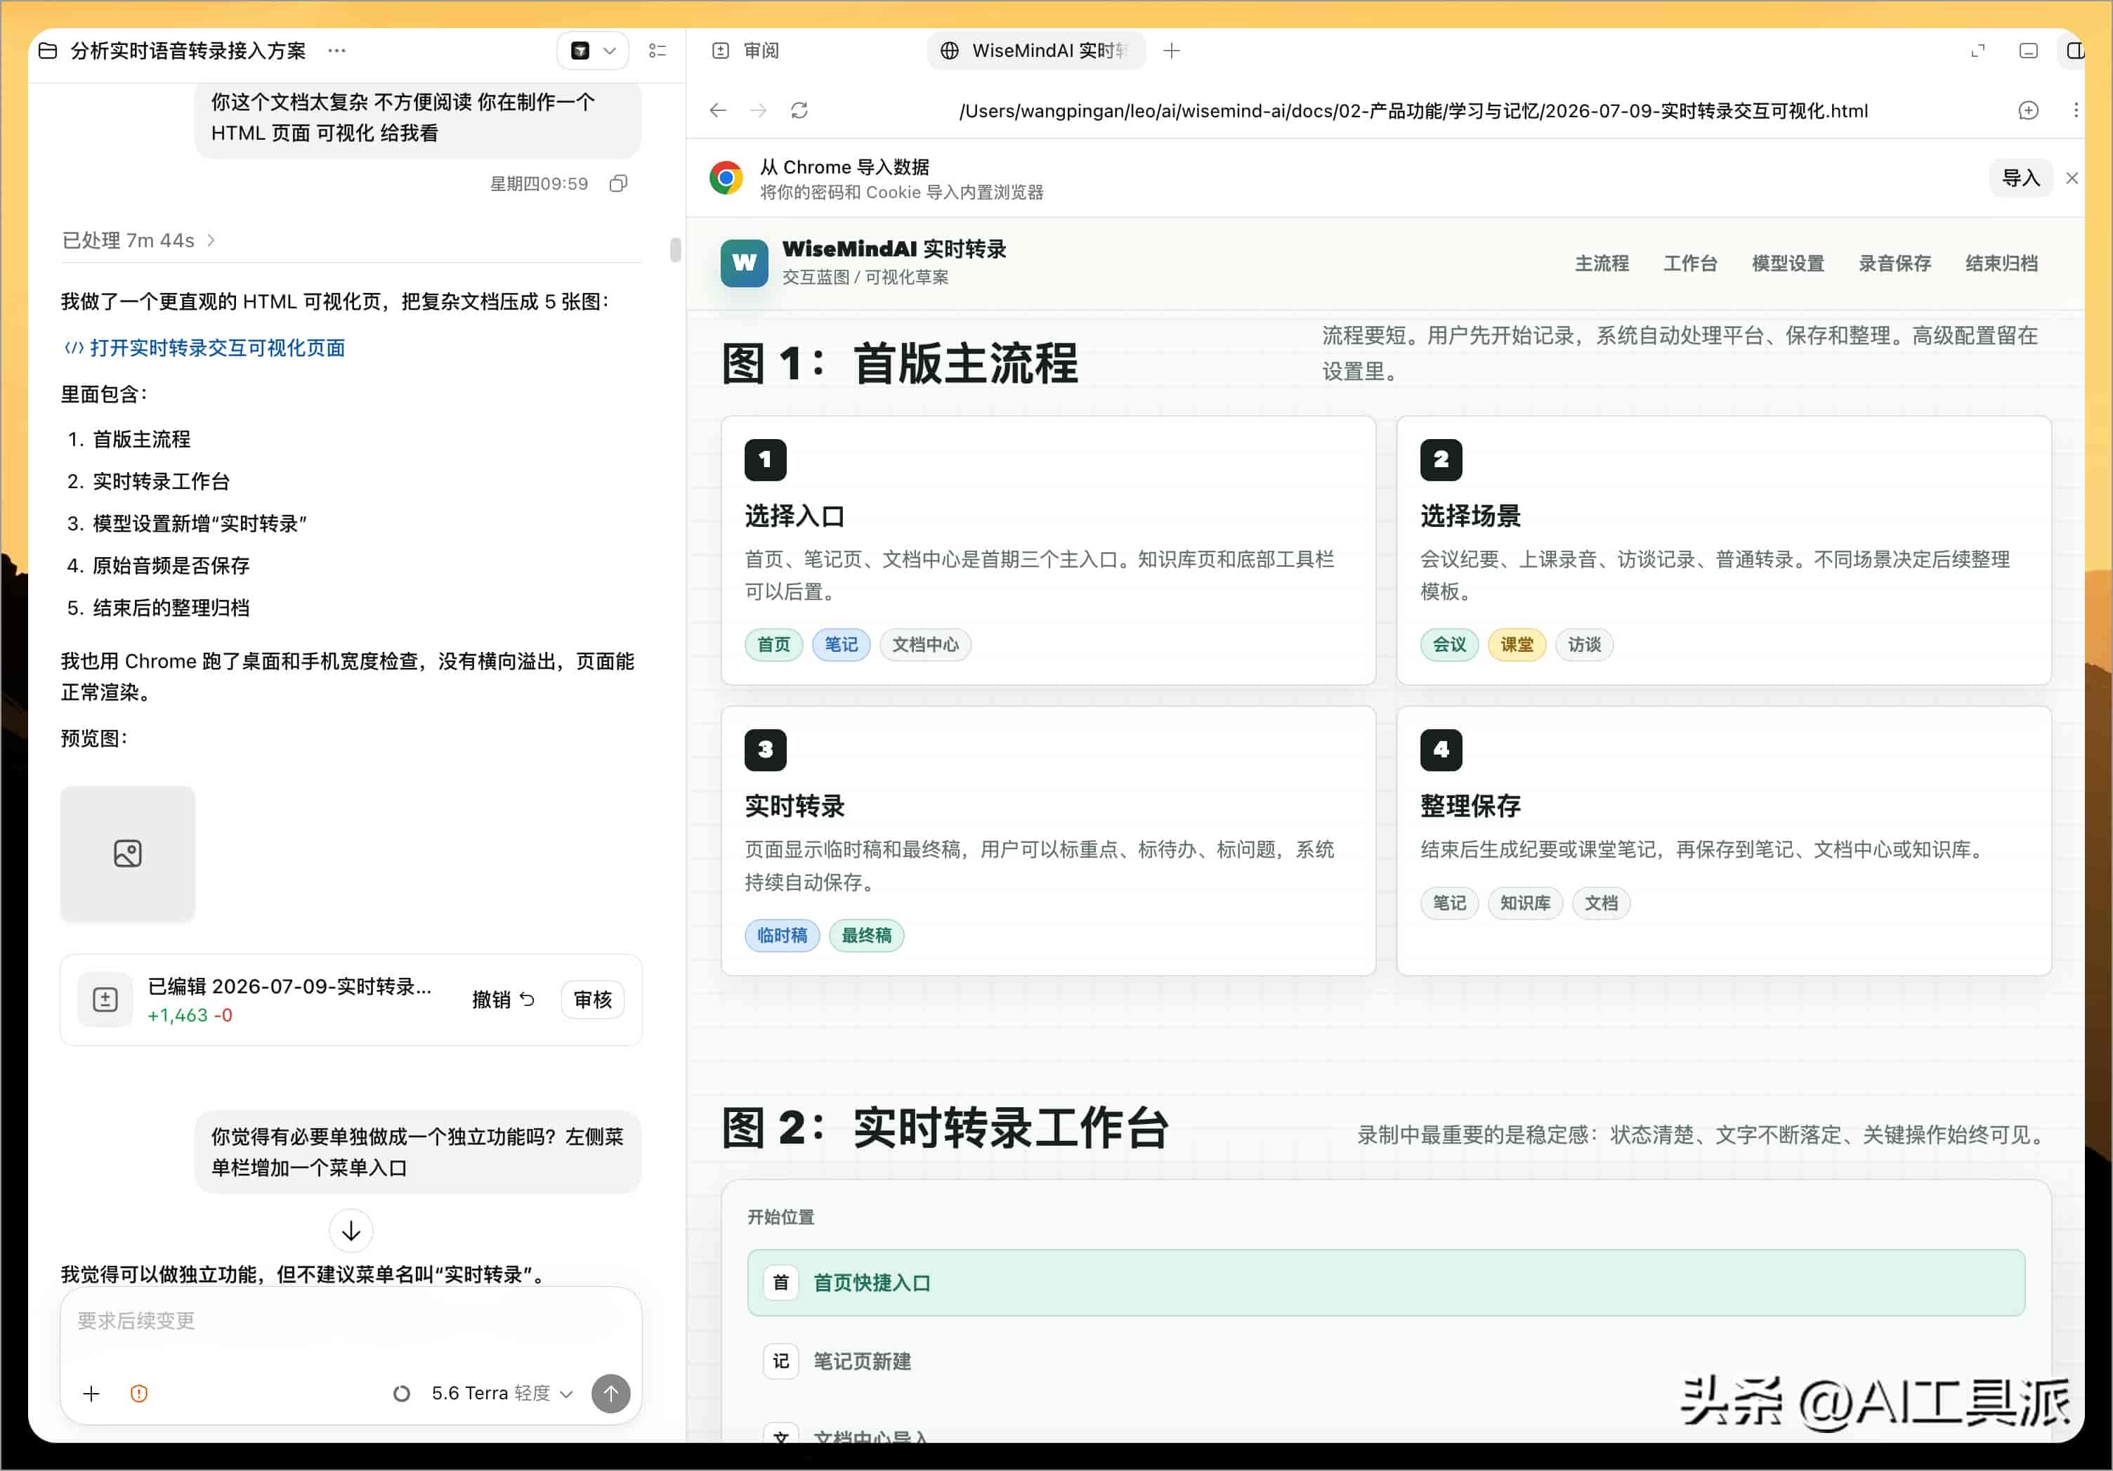This screenshot has height=1471, width=2113.
Task: Select the WiseMindAI 实时转录 browser tab
Action: (x=1035, y=51)
